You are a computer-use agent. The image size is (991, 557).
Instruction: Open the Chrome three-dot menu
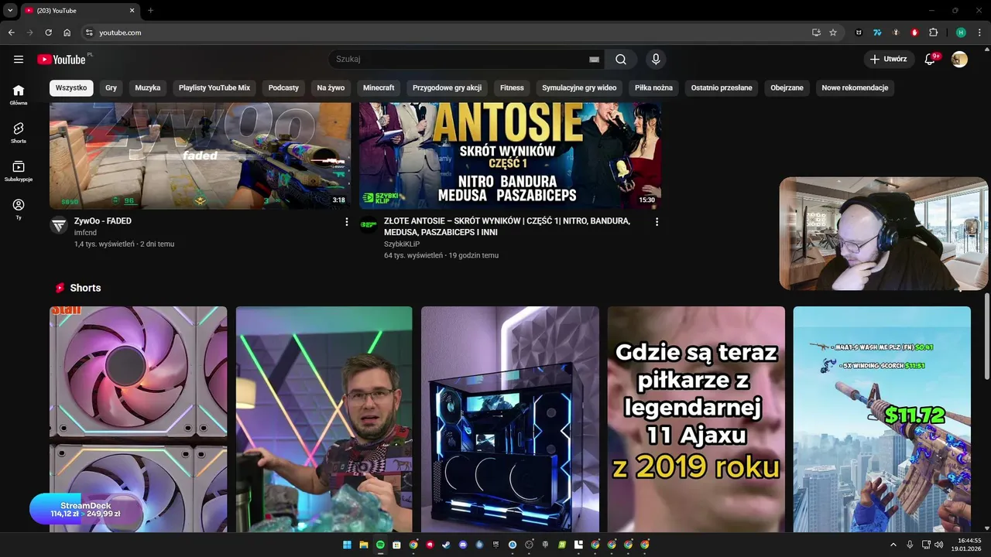(979, 32)
